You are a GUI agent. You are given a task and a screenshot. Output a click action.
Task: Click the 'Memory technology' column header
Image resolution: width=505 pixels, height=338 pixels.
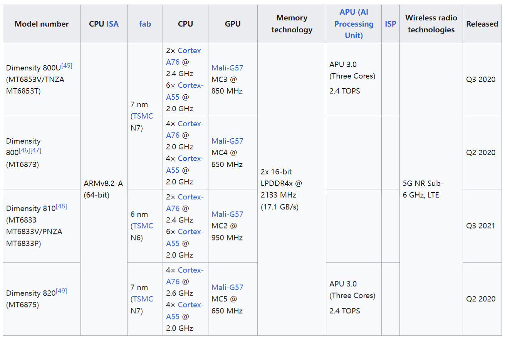pos(292,24)
